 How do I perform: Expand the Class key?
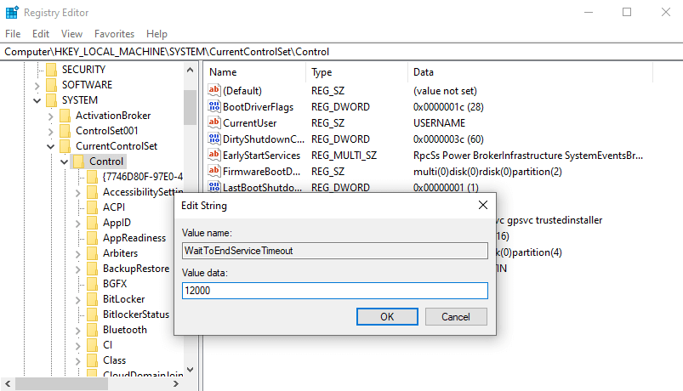tap(77, 361)
